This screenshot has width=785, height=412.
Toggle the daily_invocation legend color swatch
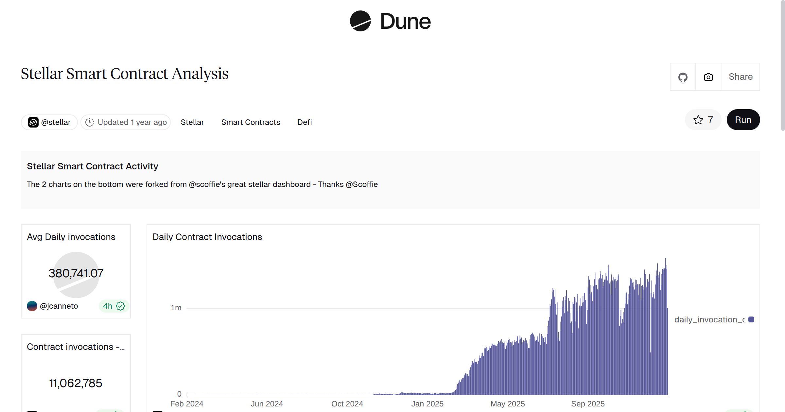click(x=751, y=319)
